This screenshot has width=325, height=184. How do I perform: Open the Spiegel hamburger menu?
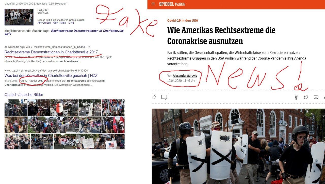(x=153, y=4)
